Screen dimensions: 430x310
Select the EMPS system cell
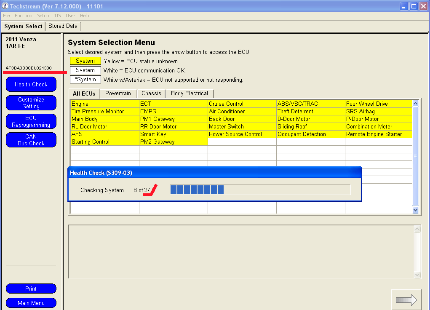tap(174, 111)
